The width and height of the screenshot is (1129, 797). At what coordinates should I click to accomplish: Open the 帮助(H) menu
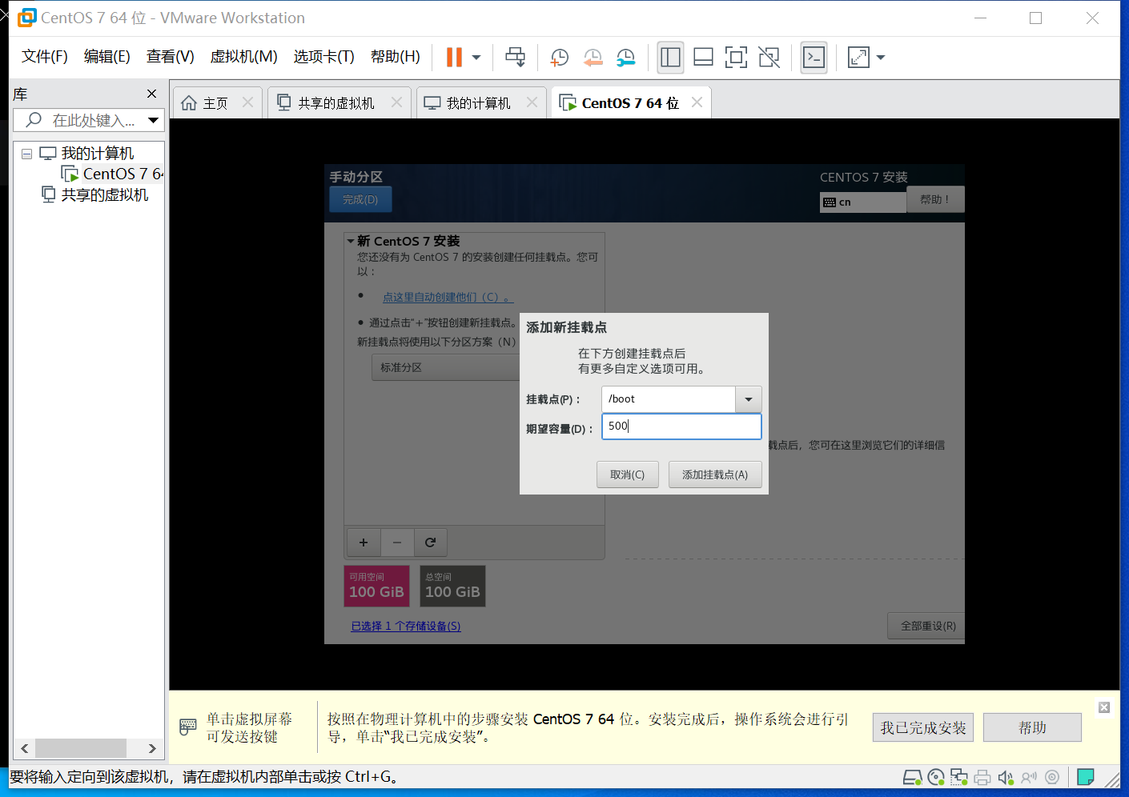[396, 56]
